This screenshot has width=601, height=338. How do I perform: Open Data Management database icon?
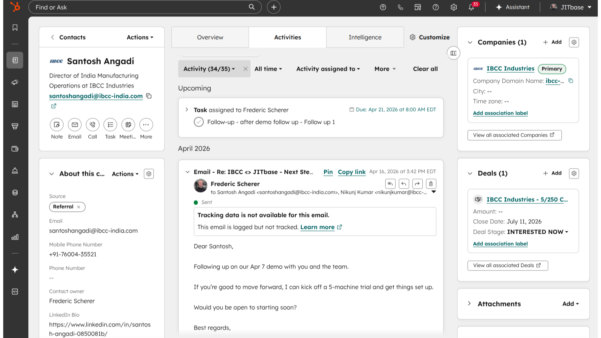tap(15, 193)
